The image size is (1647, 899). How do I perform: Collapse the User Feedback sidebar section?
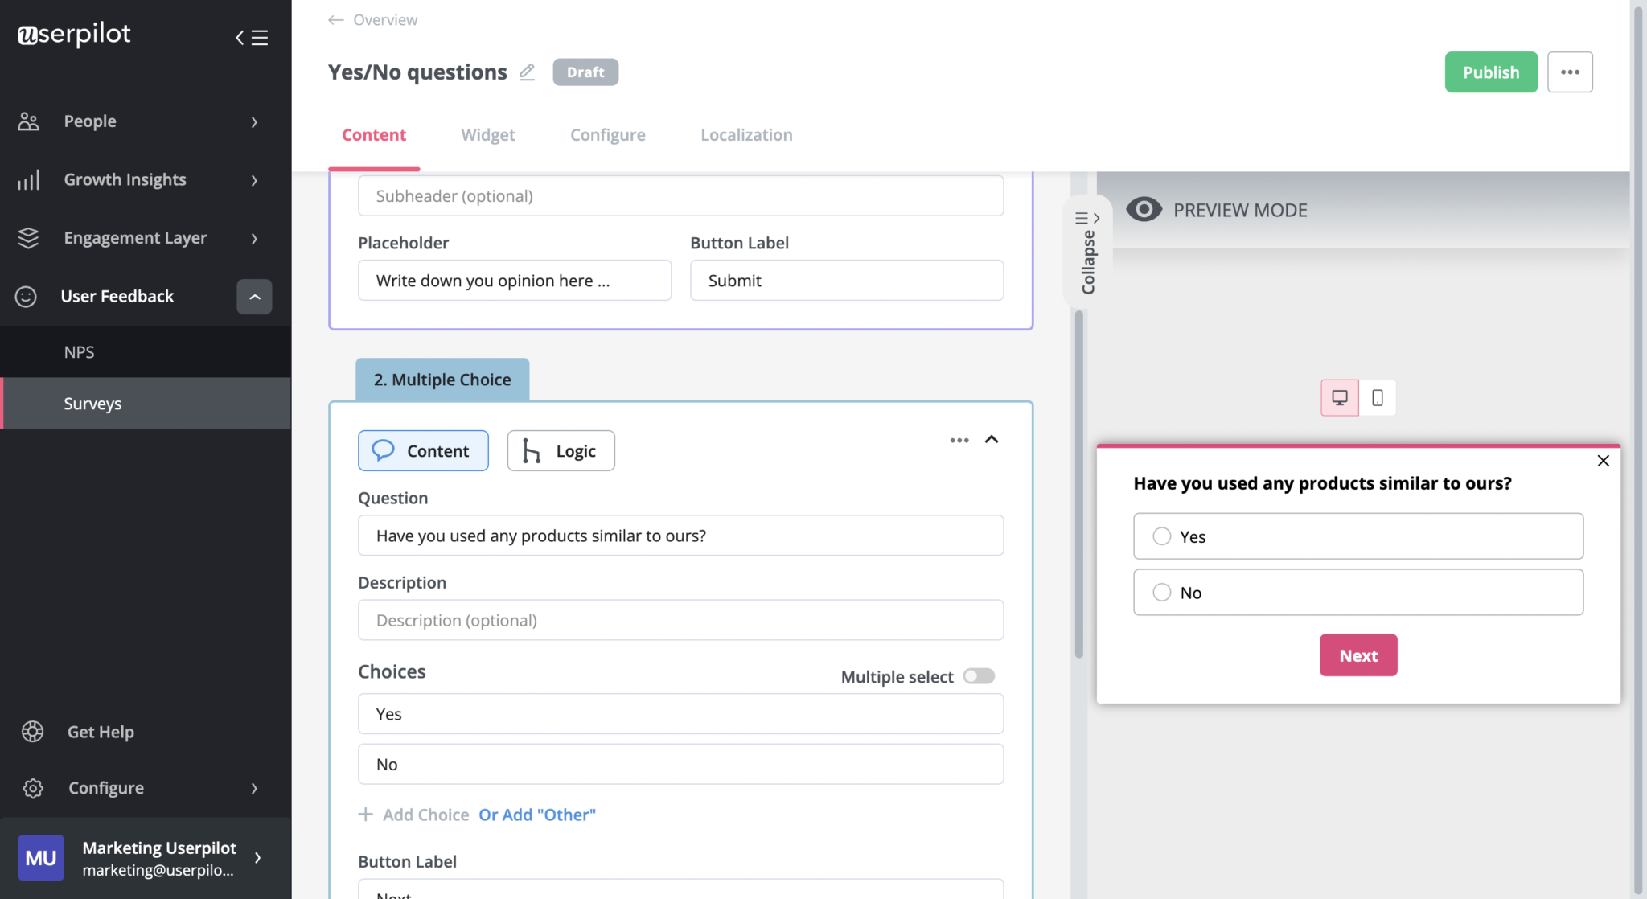[x=254, y=297]
